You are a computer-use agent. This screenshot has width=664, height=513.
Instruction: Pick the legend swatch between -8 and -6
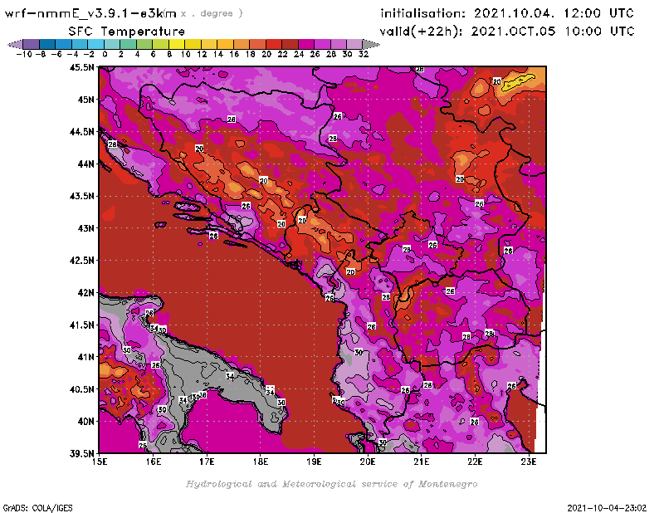(47, 44)
